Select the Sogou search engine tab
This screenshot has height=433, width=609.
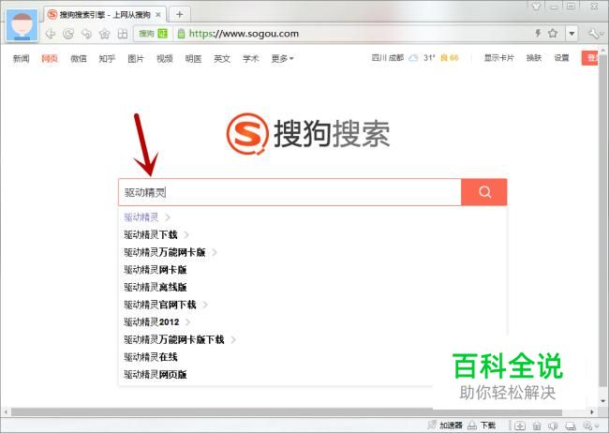click(x=105, y=15)
